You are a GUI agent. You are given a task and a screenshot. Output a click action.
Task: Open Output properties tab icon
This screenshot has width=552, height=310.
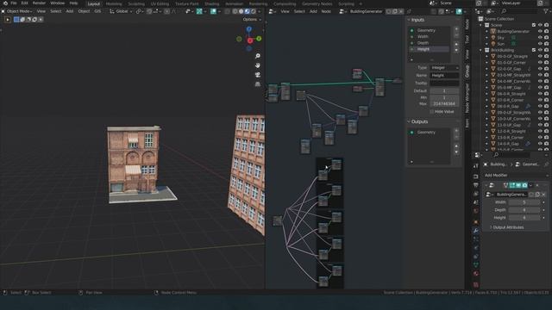point(476,185)
